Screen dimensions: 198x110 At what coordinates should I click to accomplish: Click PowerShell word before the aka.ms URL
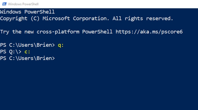(97, 32)
